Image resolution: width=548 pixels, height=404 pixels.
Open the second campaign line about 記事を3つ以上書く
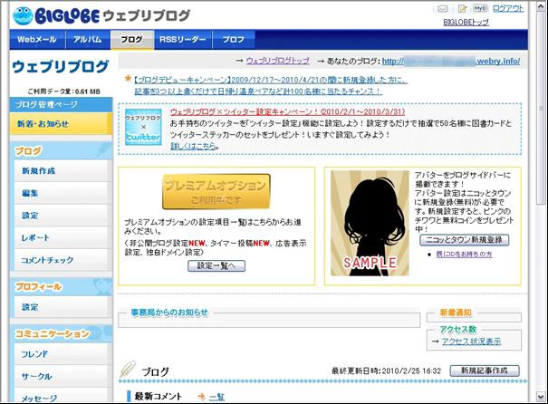[258, 91]
